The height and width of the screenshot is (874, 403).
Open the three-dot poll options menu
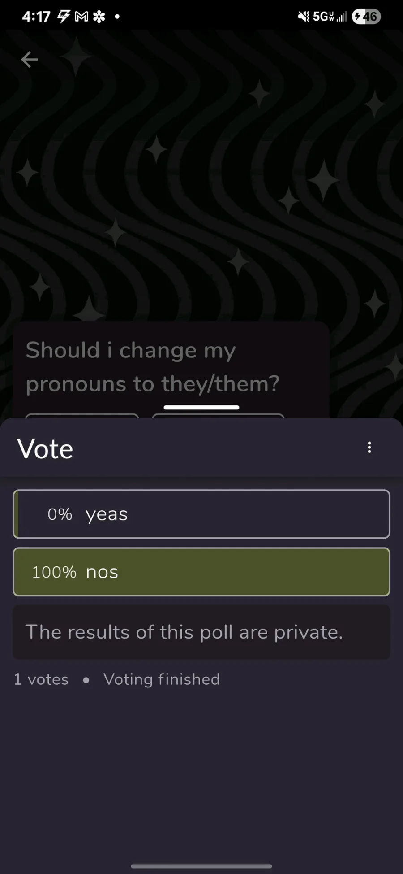[369, 448]
